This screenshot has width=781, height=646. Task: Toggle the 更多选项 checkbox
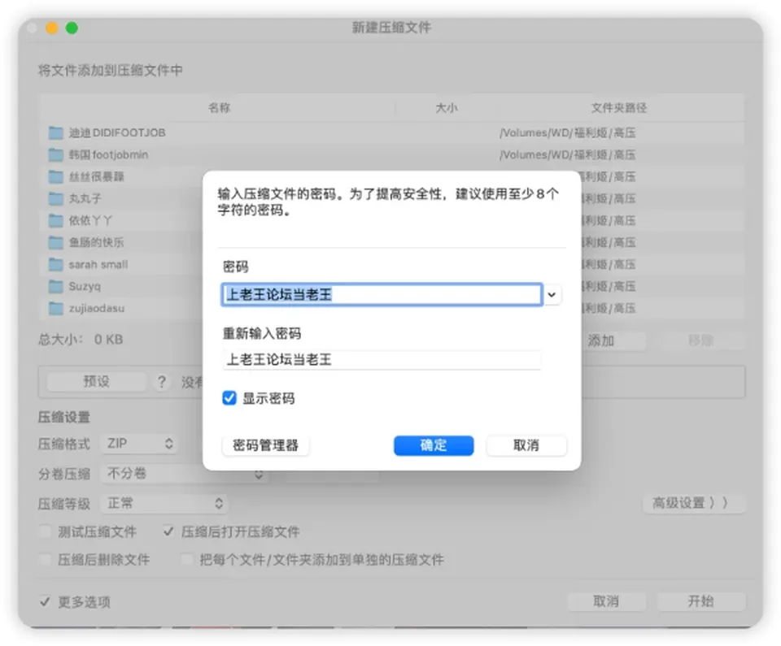click(x=45, y=601)
